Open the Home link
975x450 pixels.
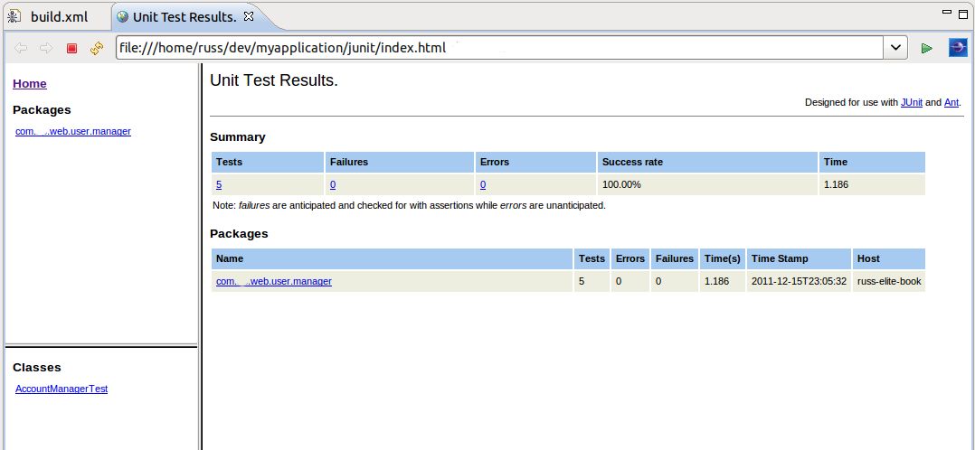(29, 84)
